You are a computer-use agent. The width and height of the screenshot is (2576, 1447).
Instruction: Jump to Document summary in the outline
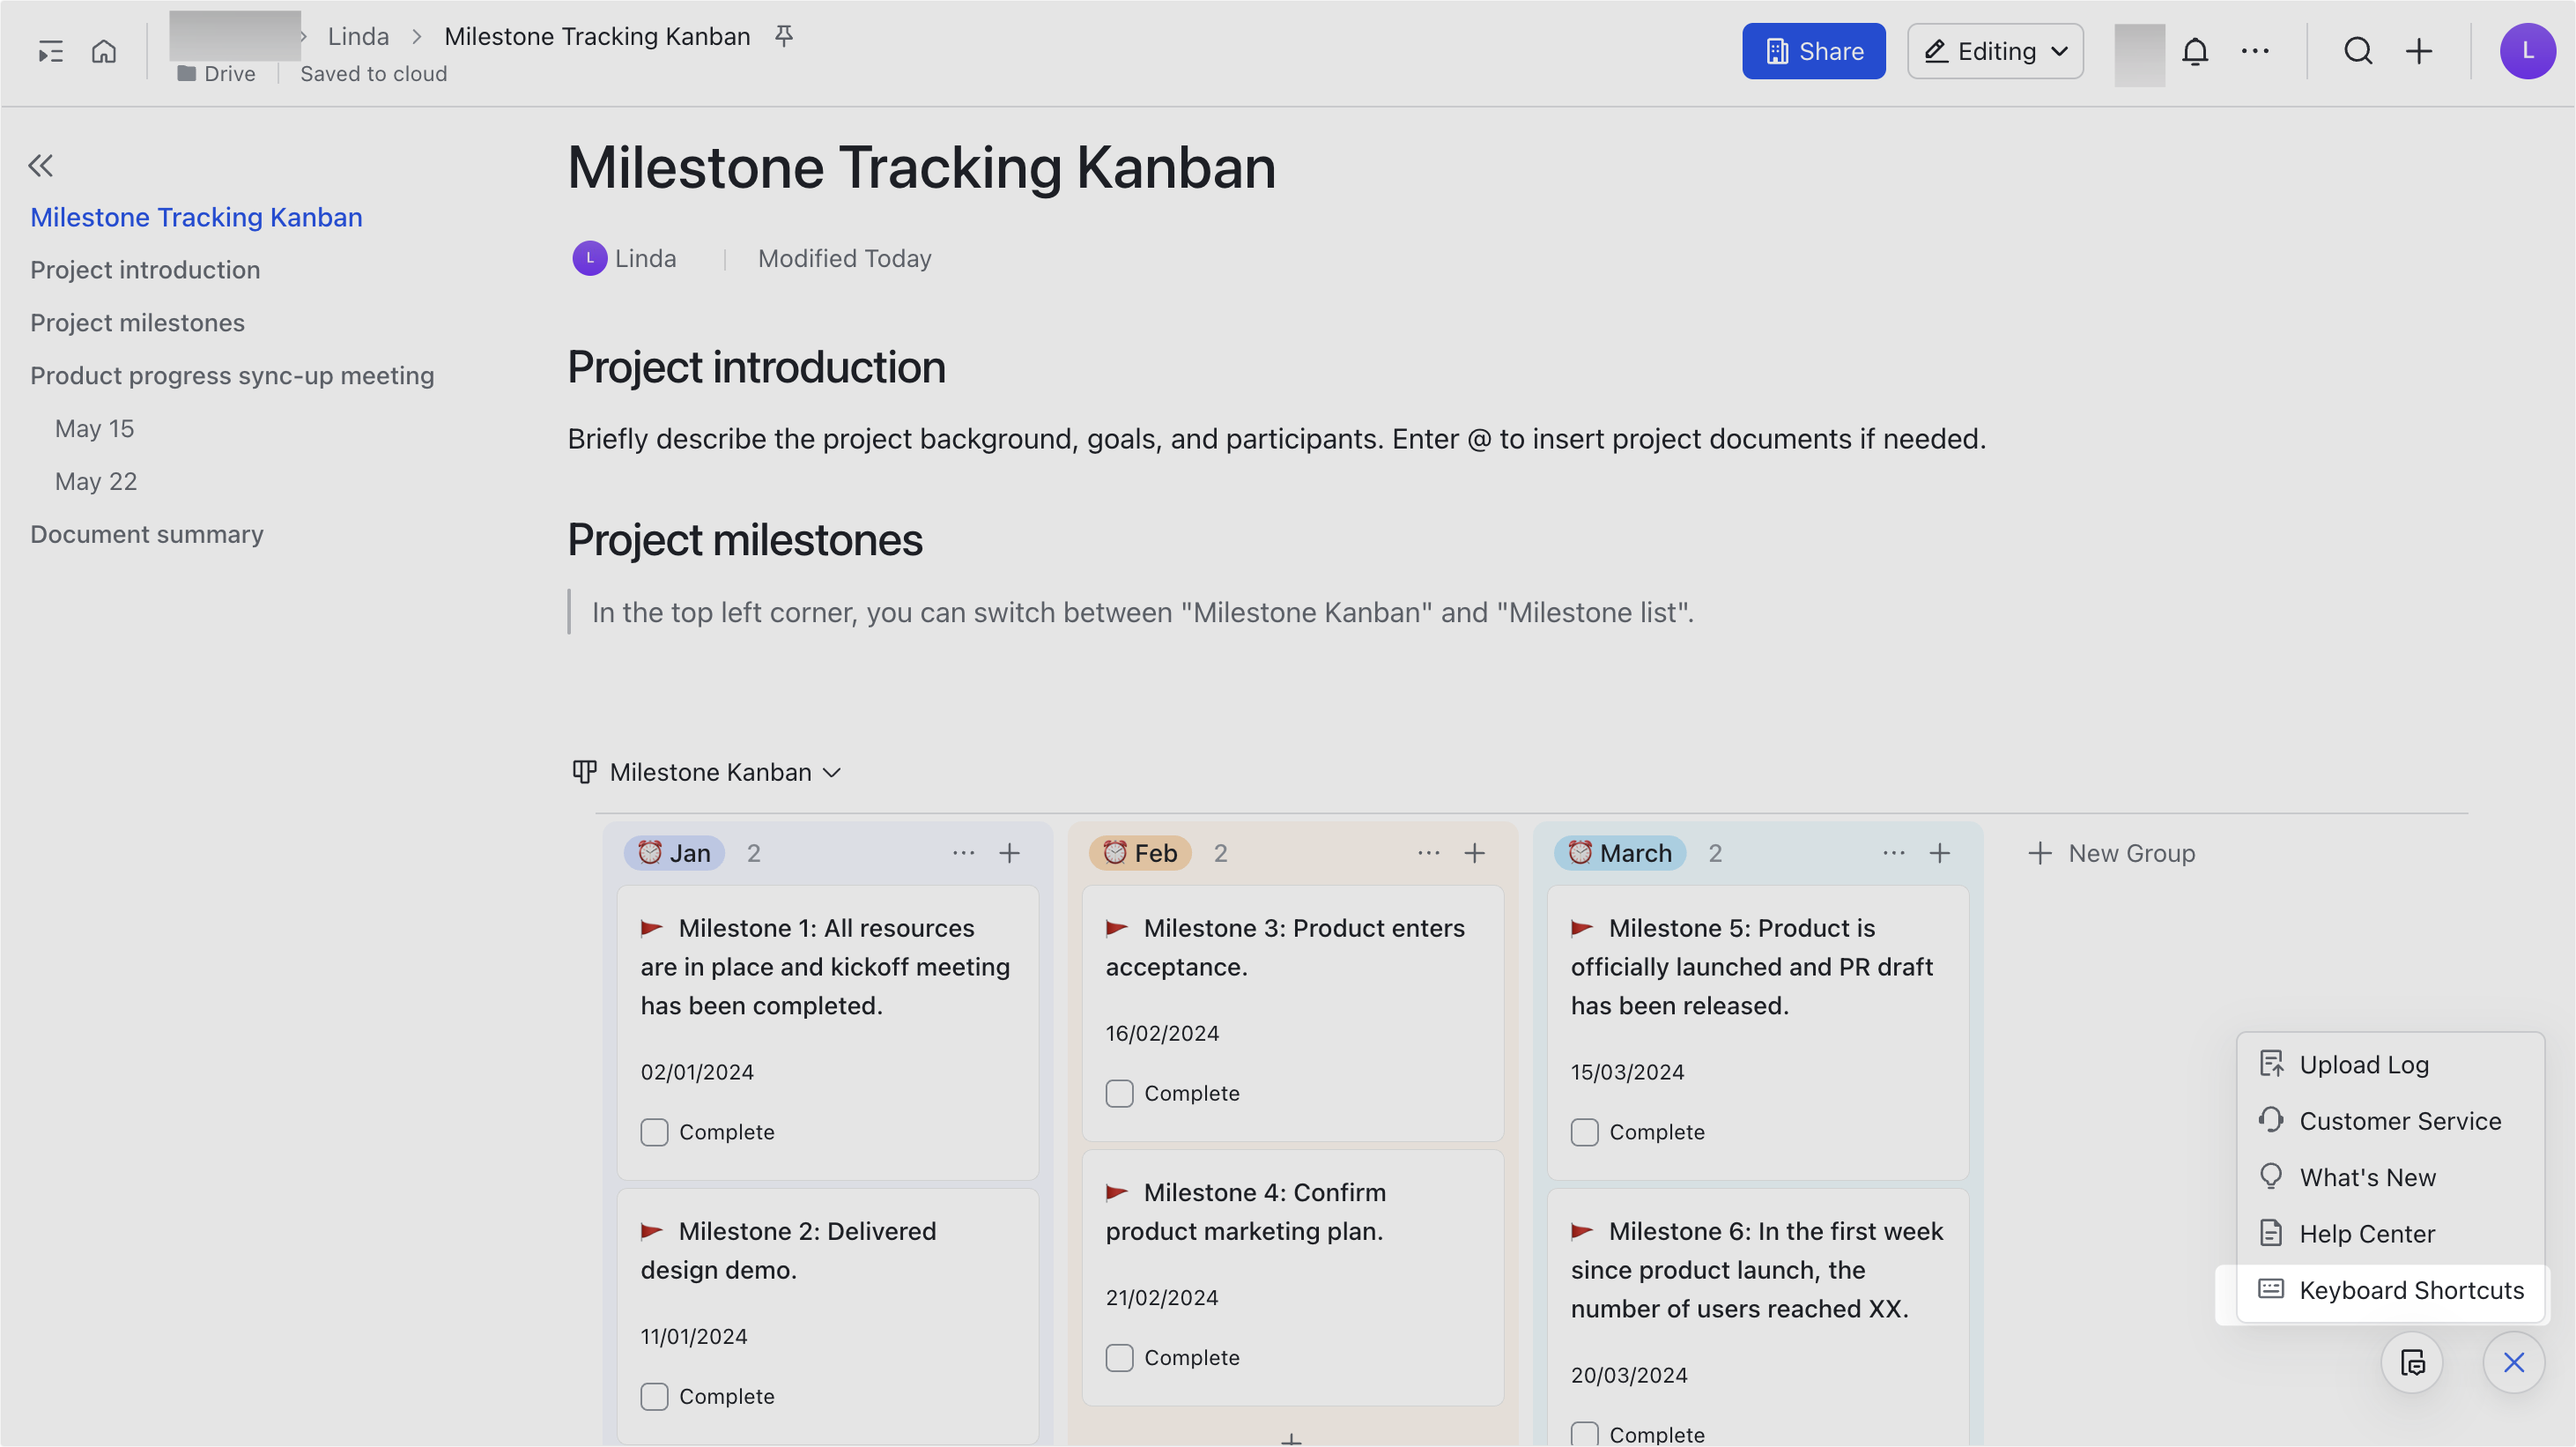pyautogui.click(x=147, y=534)
